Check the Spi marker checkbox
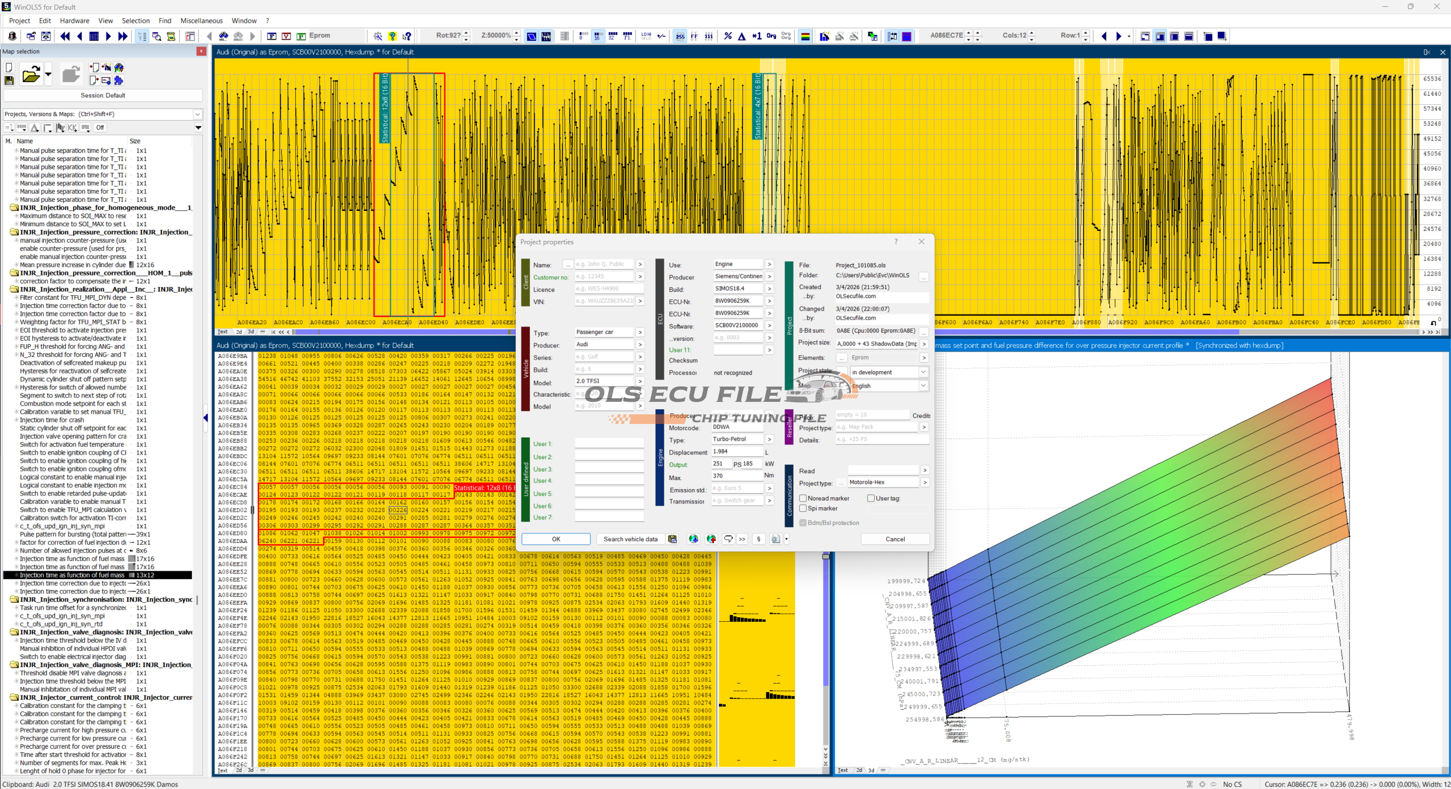 [803, 508]
